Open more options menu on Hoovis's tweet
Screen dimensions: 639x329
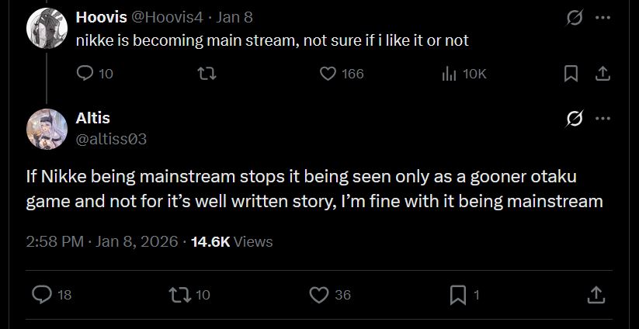point(603,17)
